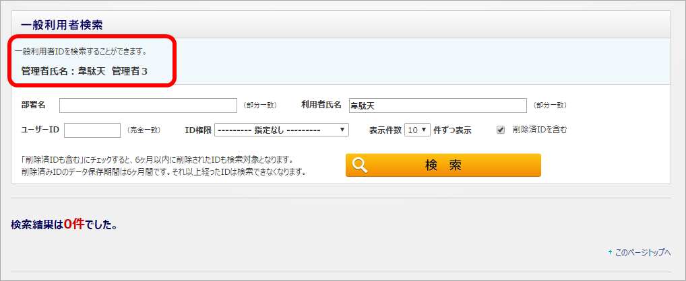Click the 部署名 field label
The width and height of the screenshot is (686, 281).
[x=33, y=106]
